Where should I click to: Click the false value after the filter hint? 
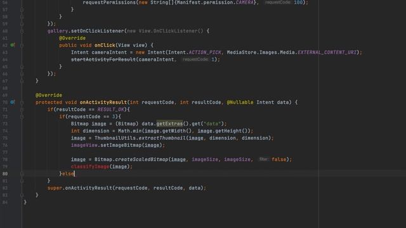click(x=279, y=160)
